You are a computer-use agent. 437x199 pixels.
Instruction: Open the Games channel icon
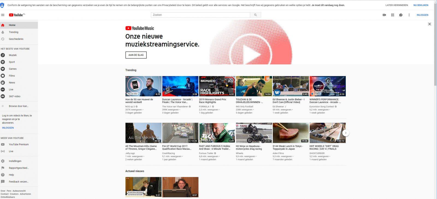click(x=3, y=69)
